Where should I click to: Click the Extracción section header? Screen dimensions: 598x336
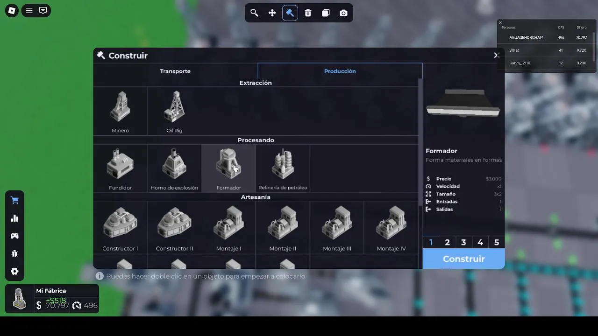256,83
